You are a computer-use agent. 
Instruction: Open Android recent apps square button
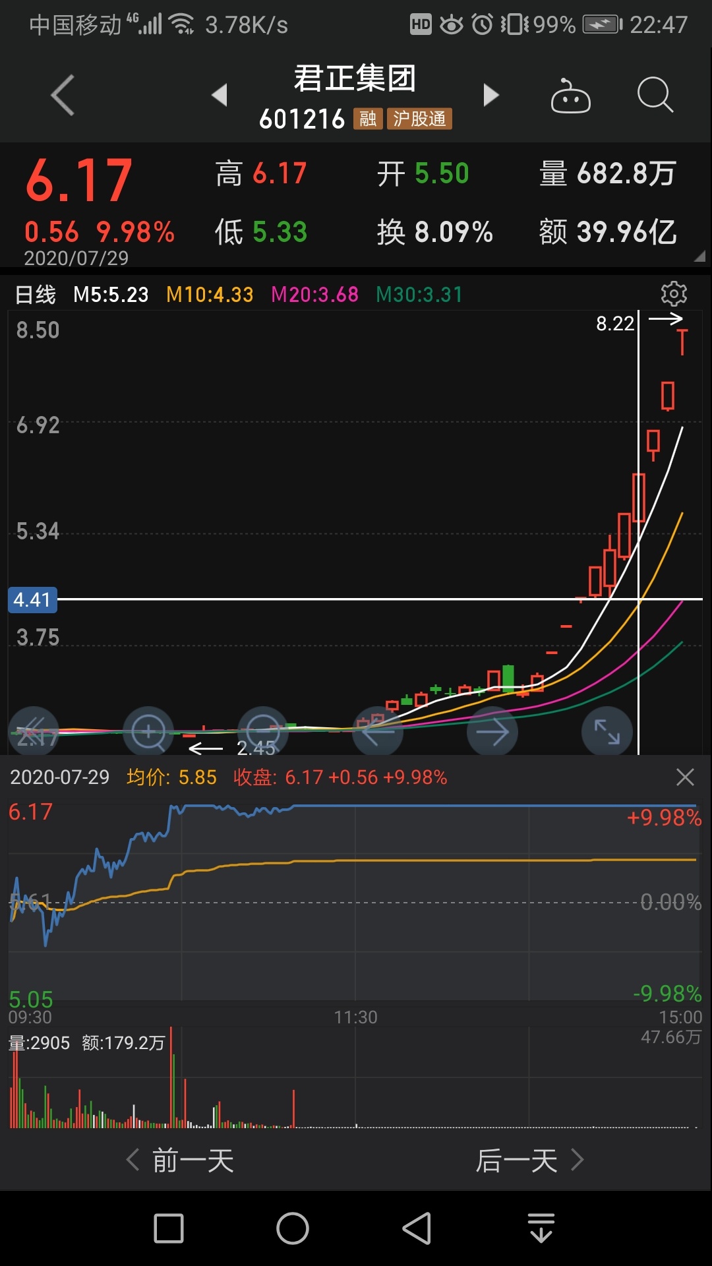click(x=169, y=1228)
